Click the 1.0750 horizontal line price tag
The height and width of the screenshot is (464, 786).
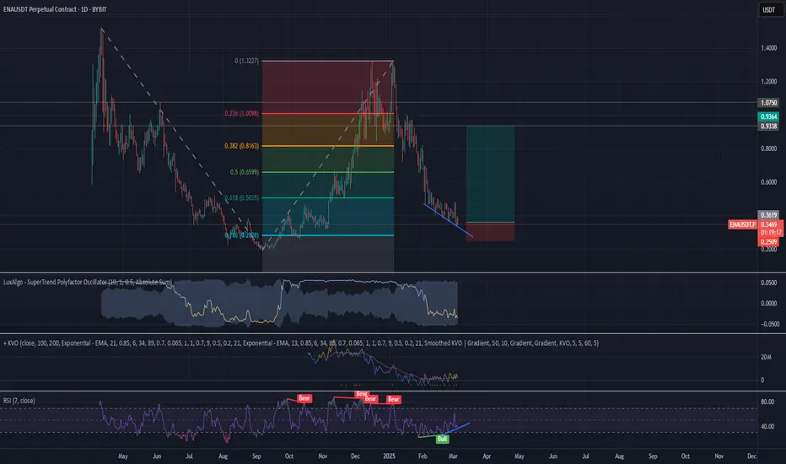pos(769,103)
